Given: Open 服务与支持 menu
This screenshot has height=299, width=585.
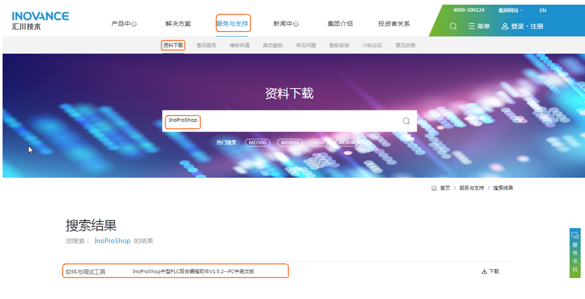Looking at the screenshot, I should tap(232, 24).
